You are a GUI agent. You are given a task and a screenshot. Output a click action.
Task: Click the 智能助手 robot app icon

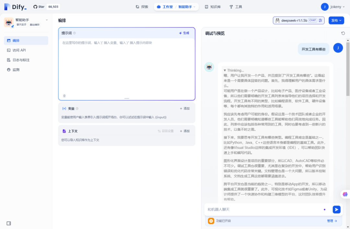pyautogui.click(x=9, y=23)
